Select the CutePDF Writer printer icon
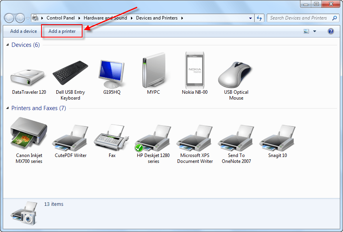Image resolution: width=343 pixels, height=232 pixels. pos(70,139)
